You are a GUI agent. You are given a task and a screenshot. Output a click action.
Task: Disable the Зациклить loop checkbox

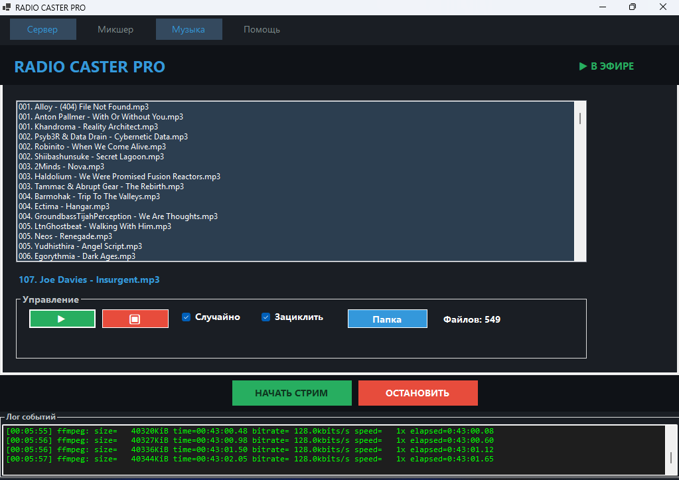tap(266, 317)
